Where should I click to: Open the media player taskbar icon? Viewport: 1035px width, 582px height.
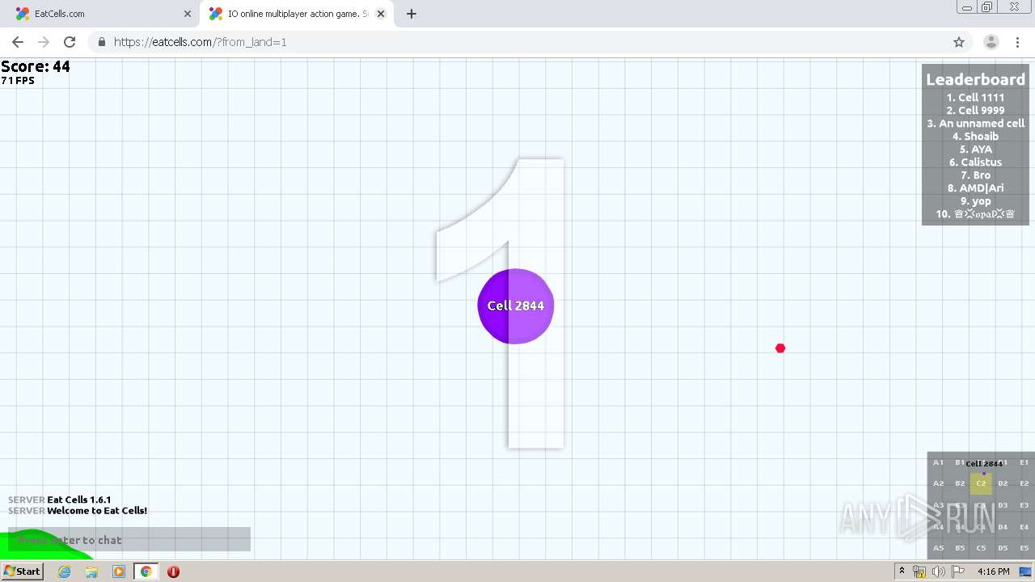[119, 571]
